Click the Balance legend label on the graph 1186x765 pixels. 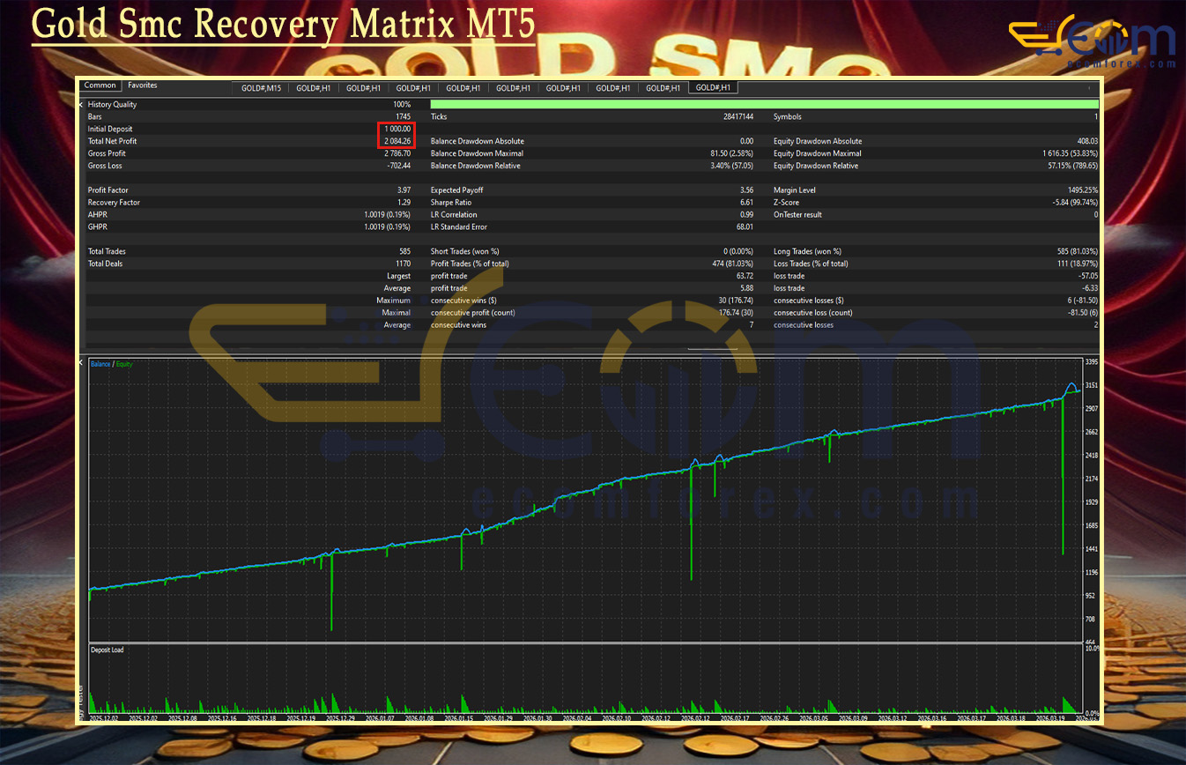coord(100,364)
